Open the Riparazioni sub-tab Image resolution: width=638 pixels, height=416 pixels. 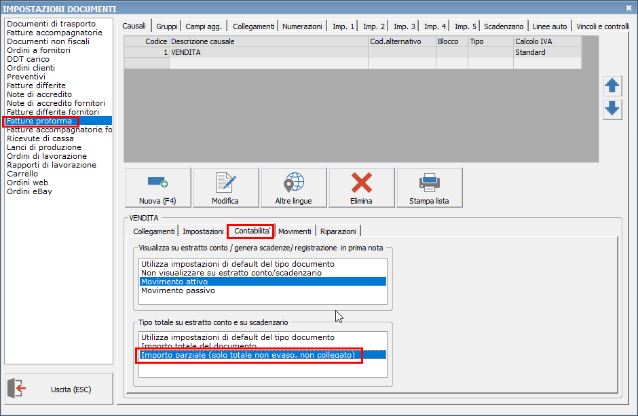point(338,231)
